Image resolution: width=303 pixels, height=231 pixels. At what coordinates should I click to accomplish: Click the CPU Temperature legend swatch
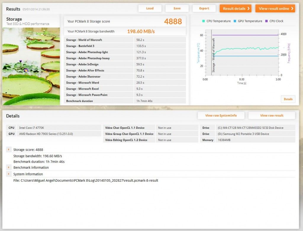click(x=203, y=21)
